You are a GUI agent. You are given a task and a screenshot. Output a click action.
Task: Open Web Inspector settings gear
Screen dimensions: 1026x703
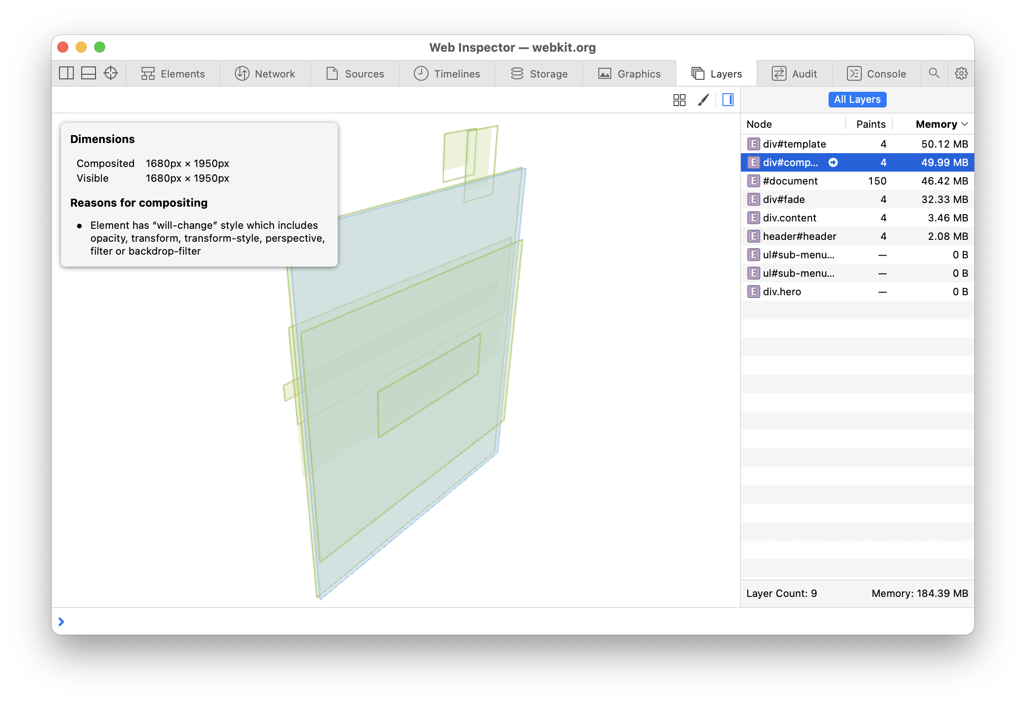pyautogui.click(x=961, y=73)
